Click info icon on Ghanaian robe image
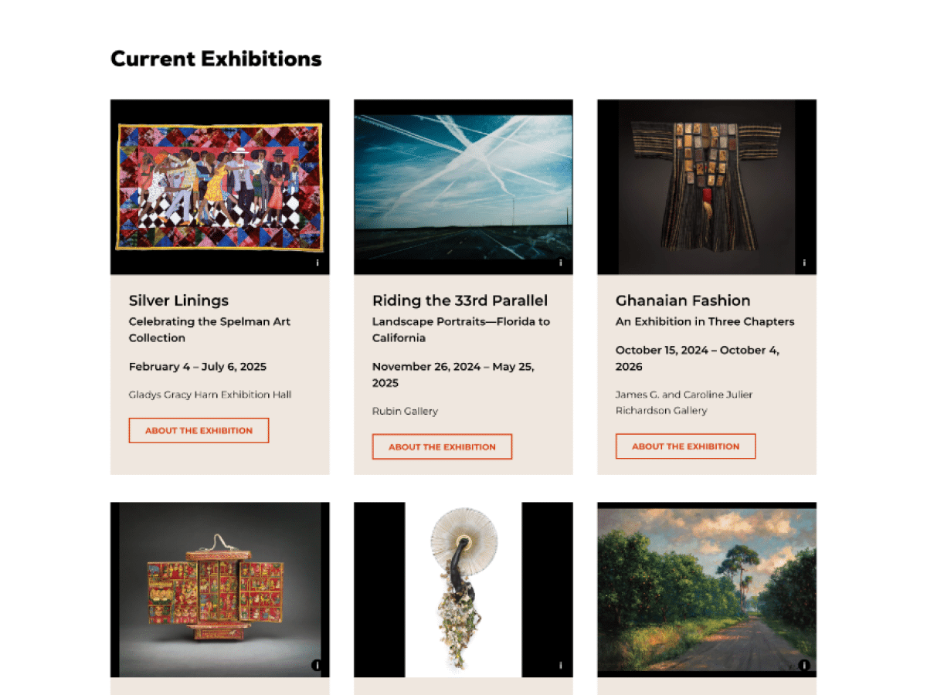 coord(804,263)
